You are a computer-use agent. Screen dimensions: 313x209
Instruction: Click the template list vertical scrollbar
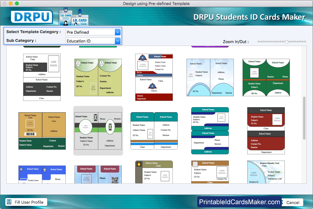pos(304,118)
